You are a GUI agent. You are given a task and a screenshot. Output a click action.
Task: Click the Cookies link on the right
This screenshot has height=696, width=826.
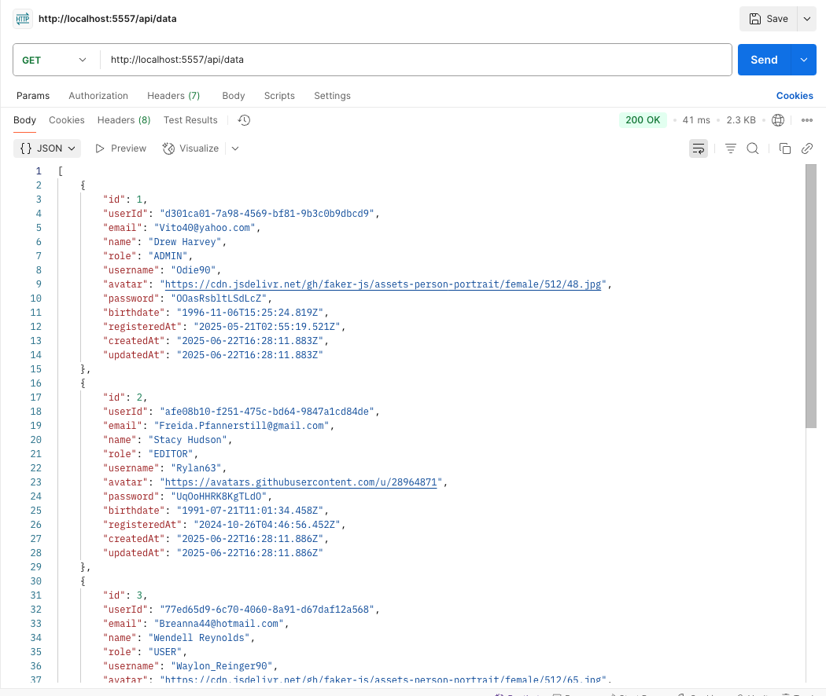pyautogui.click(x=795, y=96)
